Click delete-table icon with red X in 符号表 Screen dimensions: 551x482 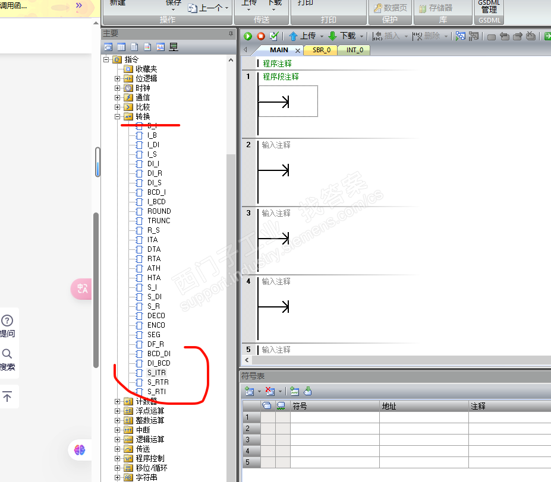pos(270,391)
